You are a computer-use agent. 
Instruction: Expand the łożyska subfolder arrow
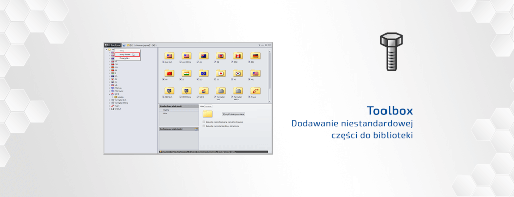click(113, 97)
